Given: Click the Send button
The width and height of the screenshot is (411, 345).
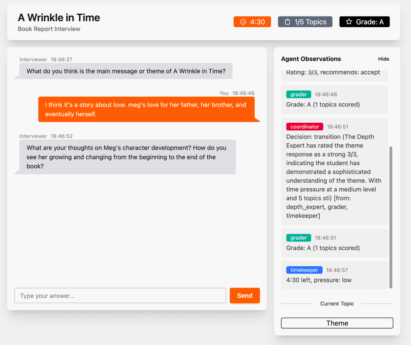Looking at the screenshot, I should coord(244,296).
